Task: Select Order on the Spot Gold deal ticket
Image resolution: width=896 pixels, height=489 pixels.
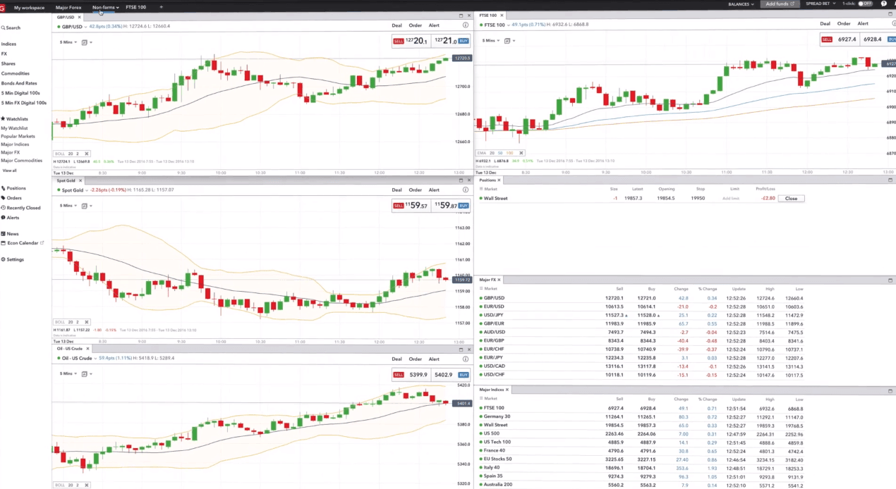Action: tap(415, 190)
